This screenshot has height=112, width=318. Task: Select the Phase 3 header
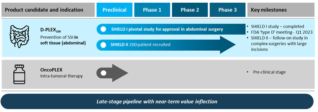tap(227, 10)
